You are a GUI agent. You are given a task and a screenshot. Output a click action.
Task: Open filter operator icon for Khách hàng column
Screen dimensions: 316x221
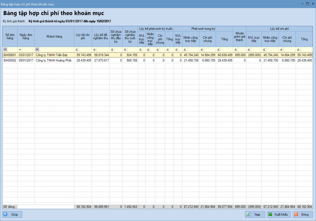pos(37,49)
